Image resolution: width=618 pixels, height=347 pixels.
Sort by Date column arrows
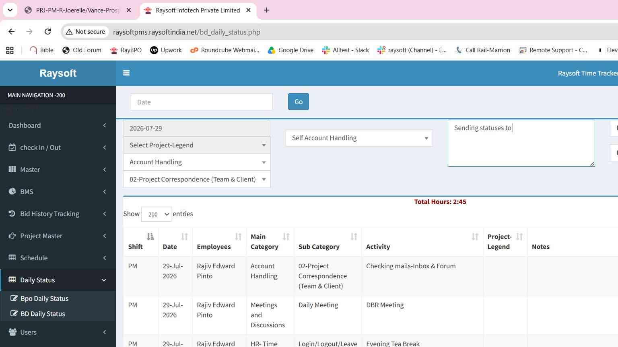[184, 237]
